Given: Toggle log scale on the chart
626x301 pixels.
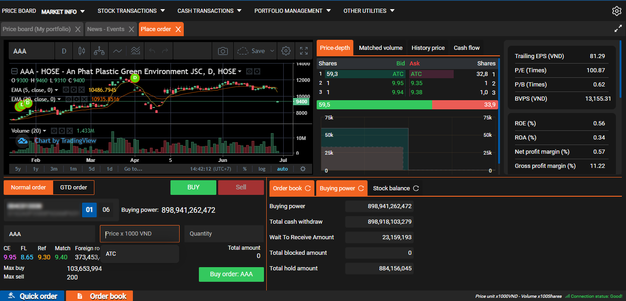Looking at the screenshot, I should [262, 169].
